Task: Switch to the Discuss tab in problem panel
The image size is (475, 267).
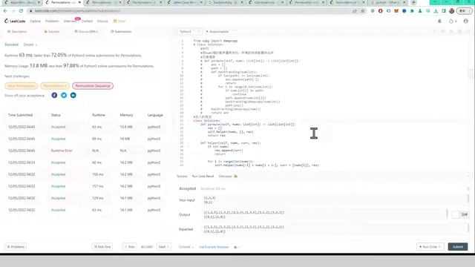Action: point(86,31)
